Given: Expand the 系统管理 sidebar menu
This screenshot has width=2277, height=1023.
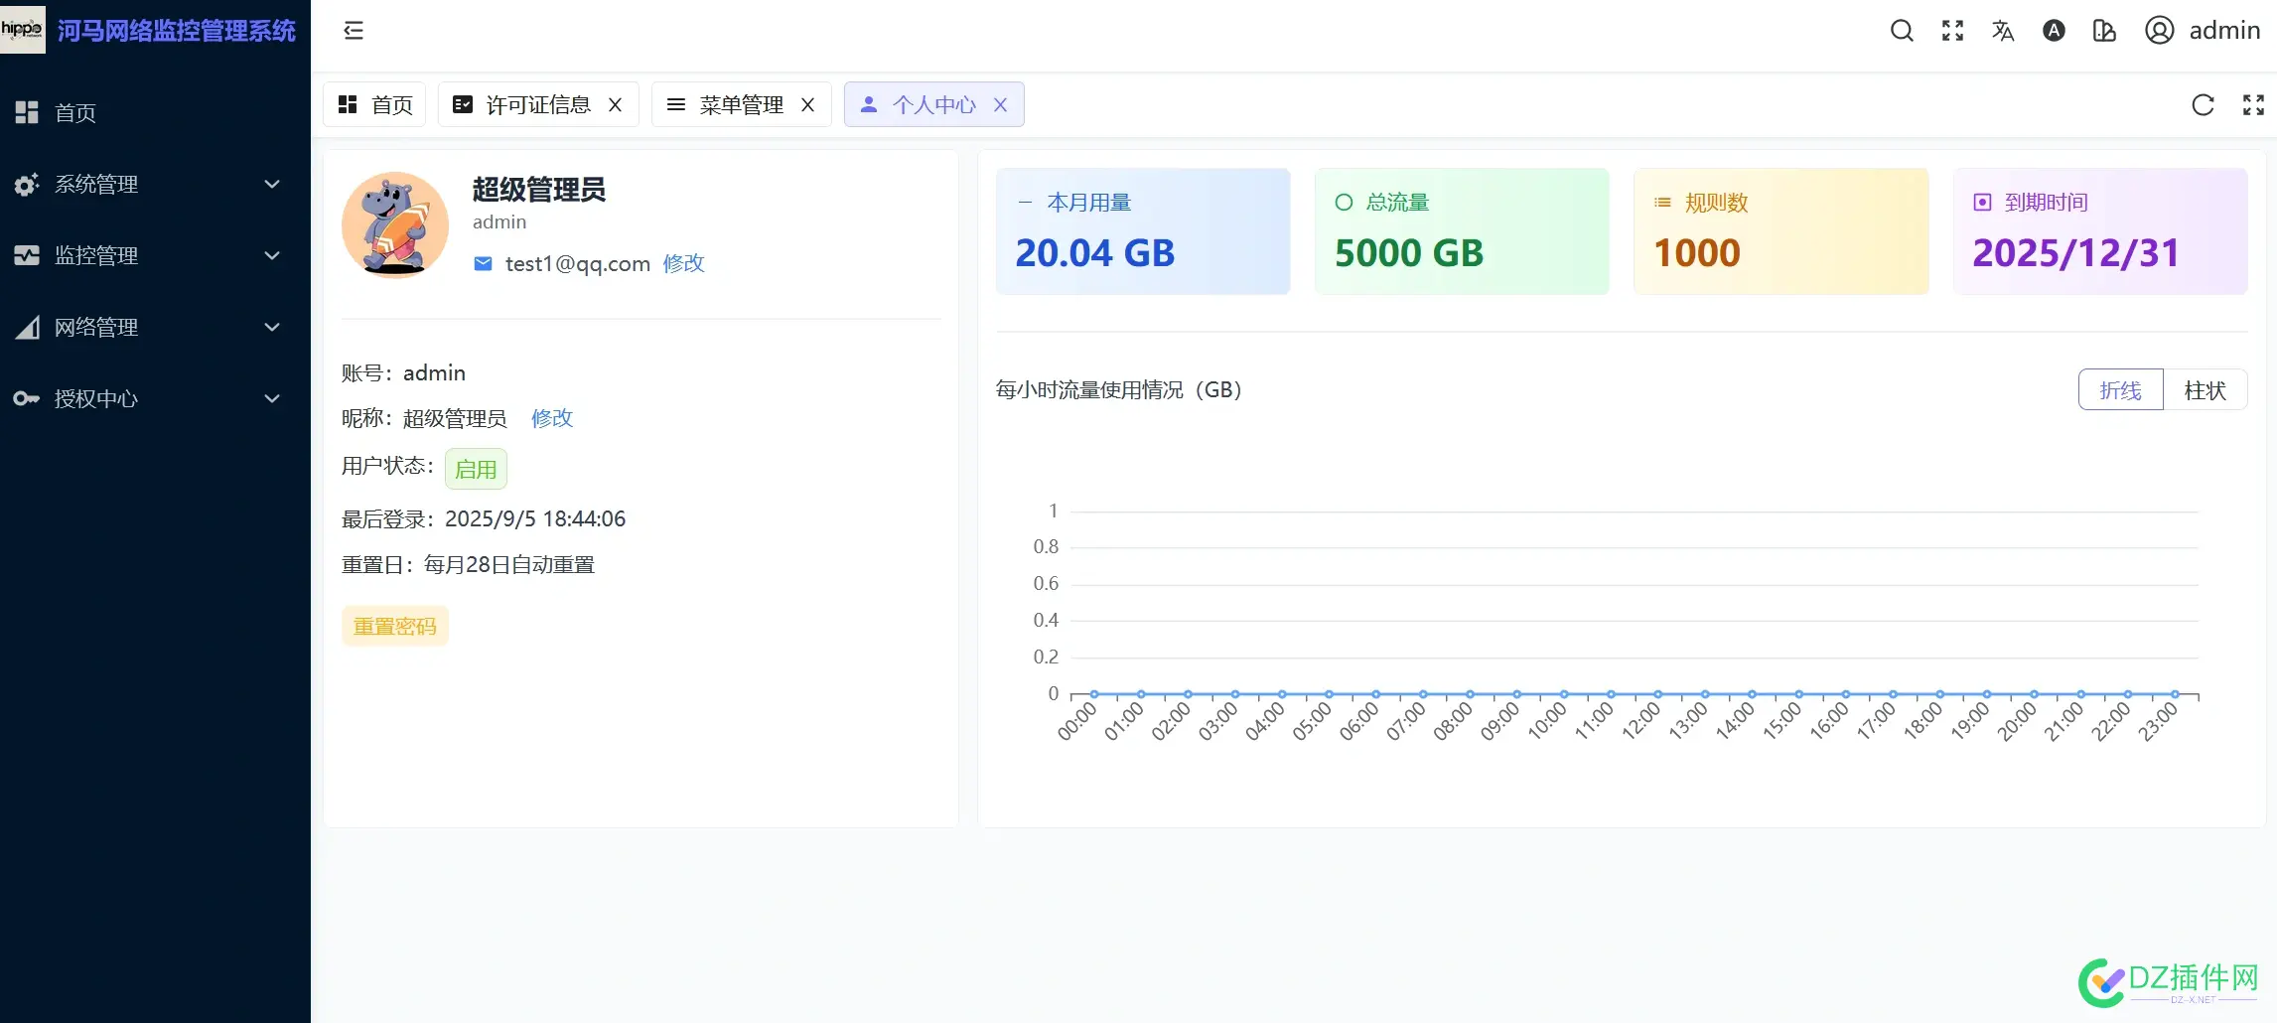Looking at the screenshot, I should point(149,184).
